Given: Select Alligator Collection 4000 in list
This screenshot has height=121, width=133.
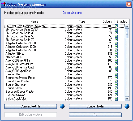Looking at the screenshot, I should [65, 47].
